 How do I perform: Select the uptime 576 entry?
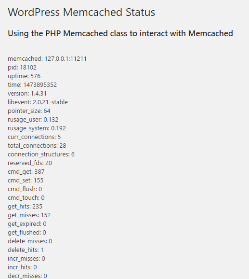point(24,76)
